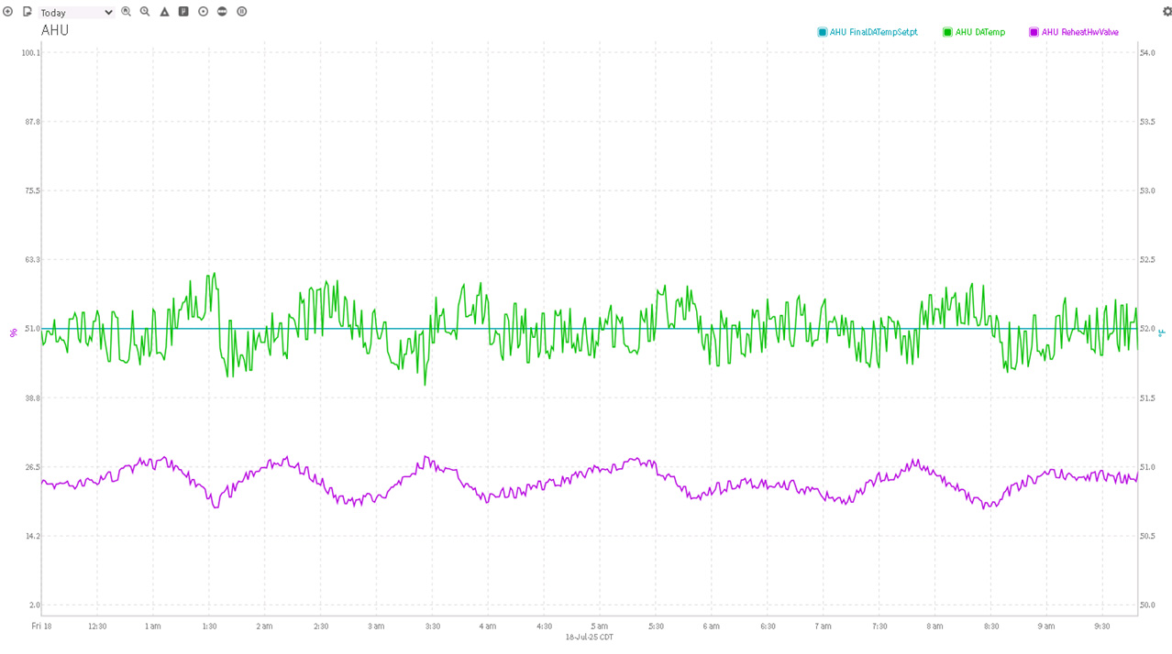Click the circle-with-dot icon in toolbar
Viewport: 1172px width, 654px height.
pos(203,12)
